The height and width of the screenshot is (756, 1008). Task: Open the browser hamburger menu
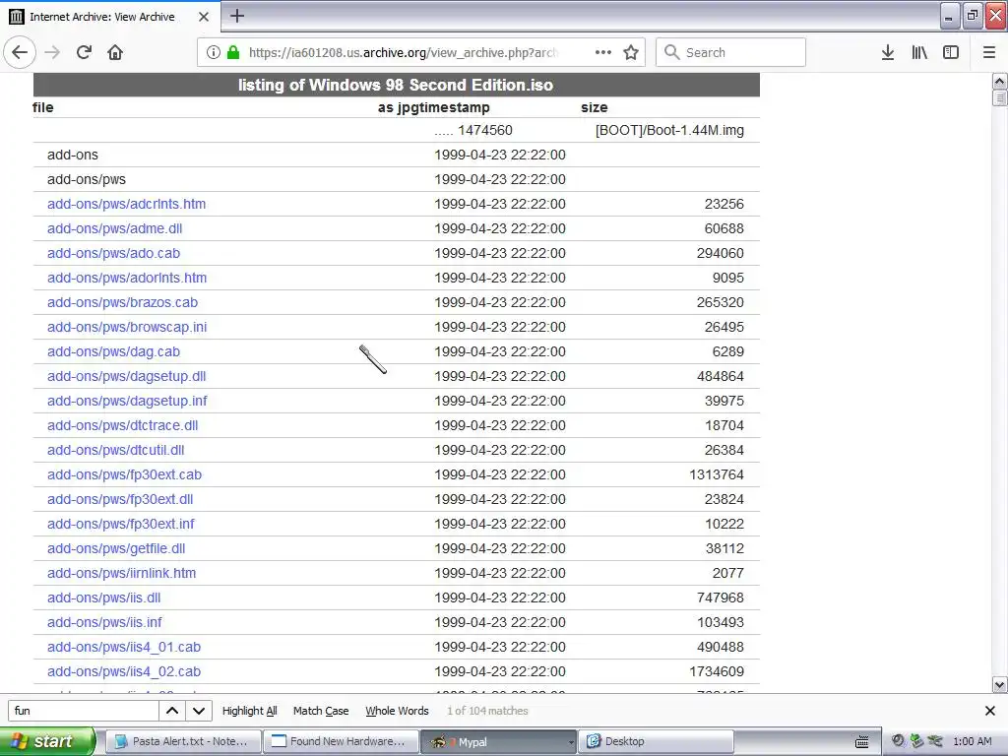click(989, 52)
